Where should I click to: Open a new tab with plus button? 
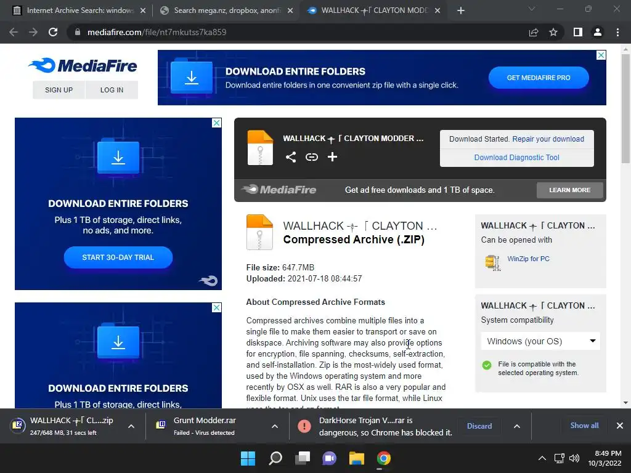point(461,10)
